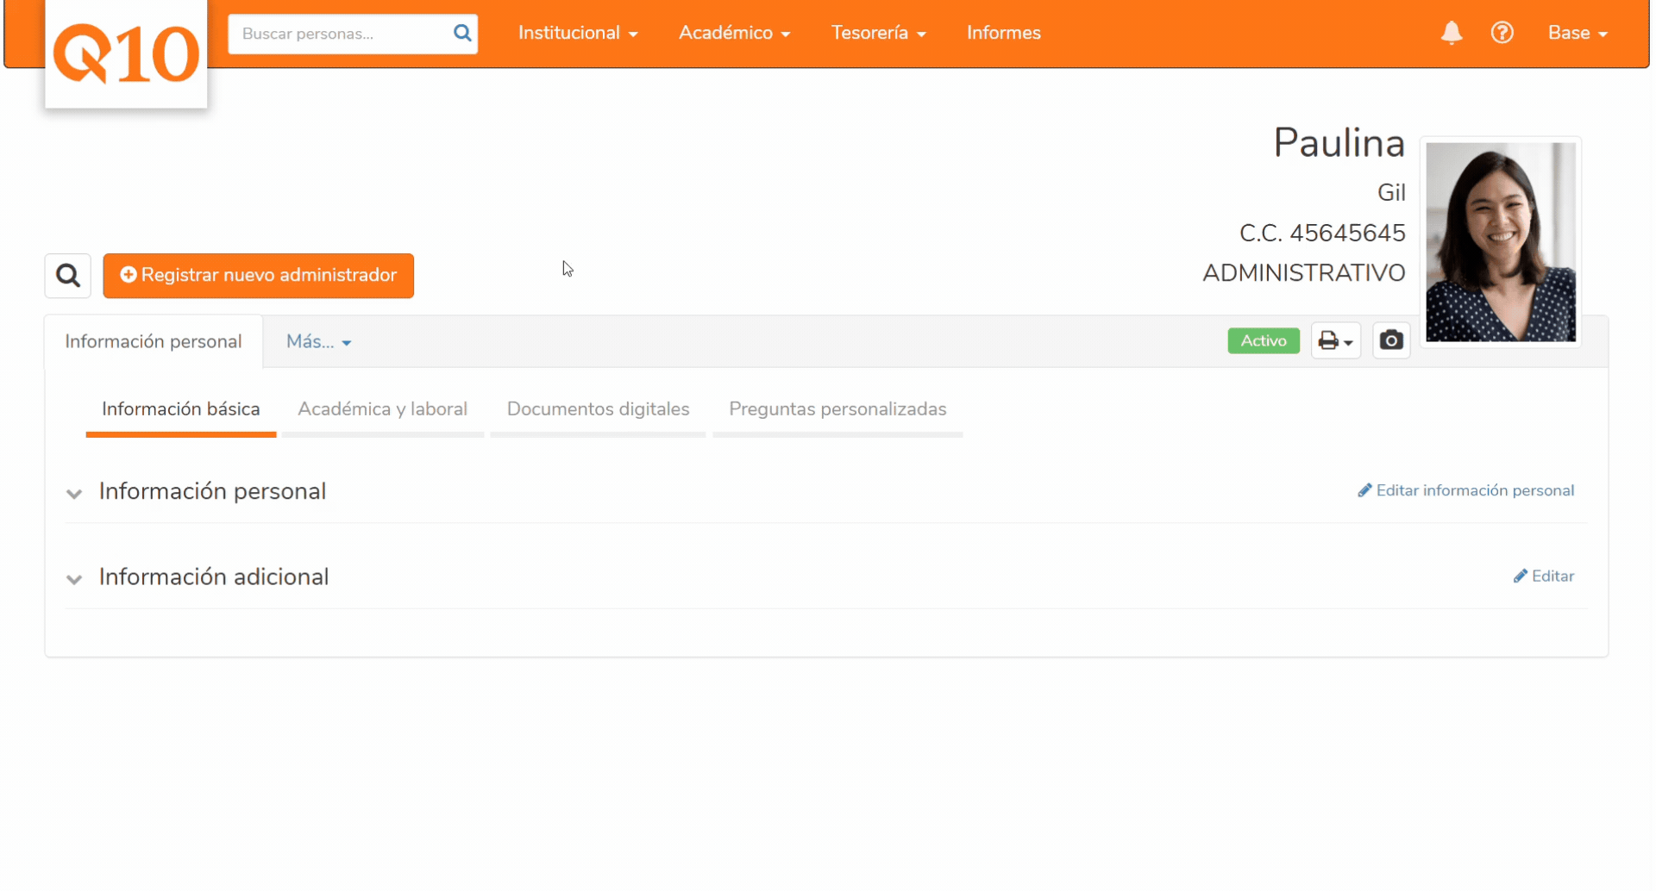Click the Información personal section title
Viewport: 1656px width, 891px height.
pyautogui.click(x=212, y=491)
